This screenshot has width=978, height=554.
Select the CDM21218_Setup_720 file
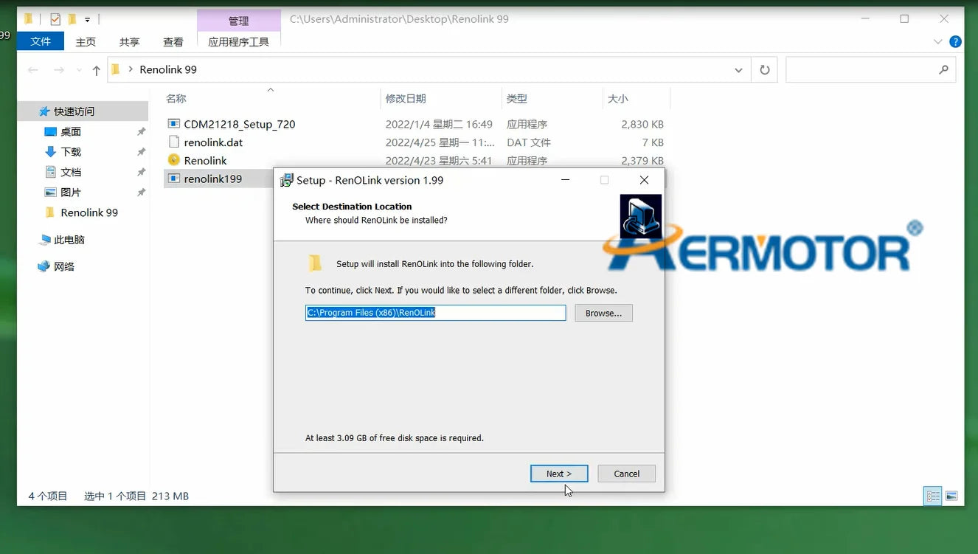pyautogui.click(x=239, y=125)
